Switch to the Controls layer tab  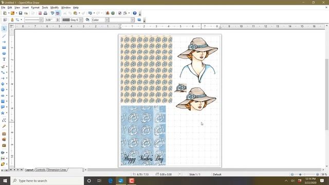[40, 170]
